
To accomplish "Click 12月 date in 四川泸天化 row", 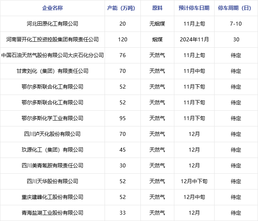I will pyautogui.click(x=194, y=134).
